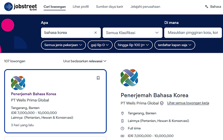Expand the terdaftar kapan saja filter
The width and height of the screenshot is (223, 140).
(x=175, y=45)
